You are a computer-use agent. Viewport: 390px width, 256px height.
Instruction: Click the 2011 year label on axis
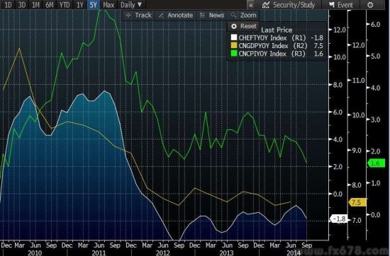pos(99,253)
